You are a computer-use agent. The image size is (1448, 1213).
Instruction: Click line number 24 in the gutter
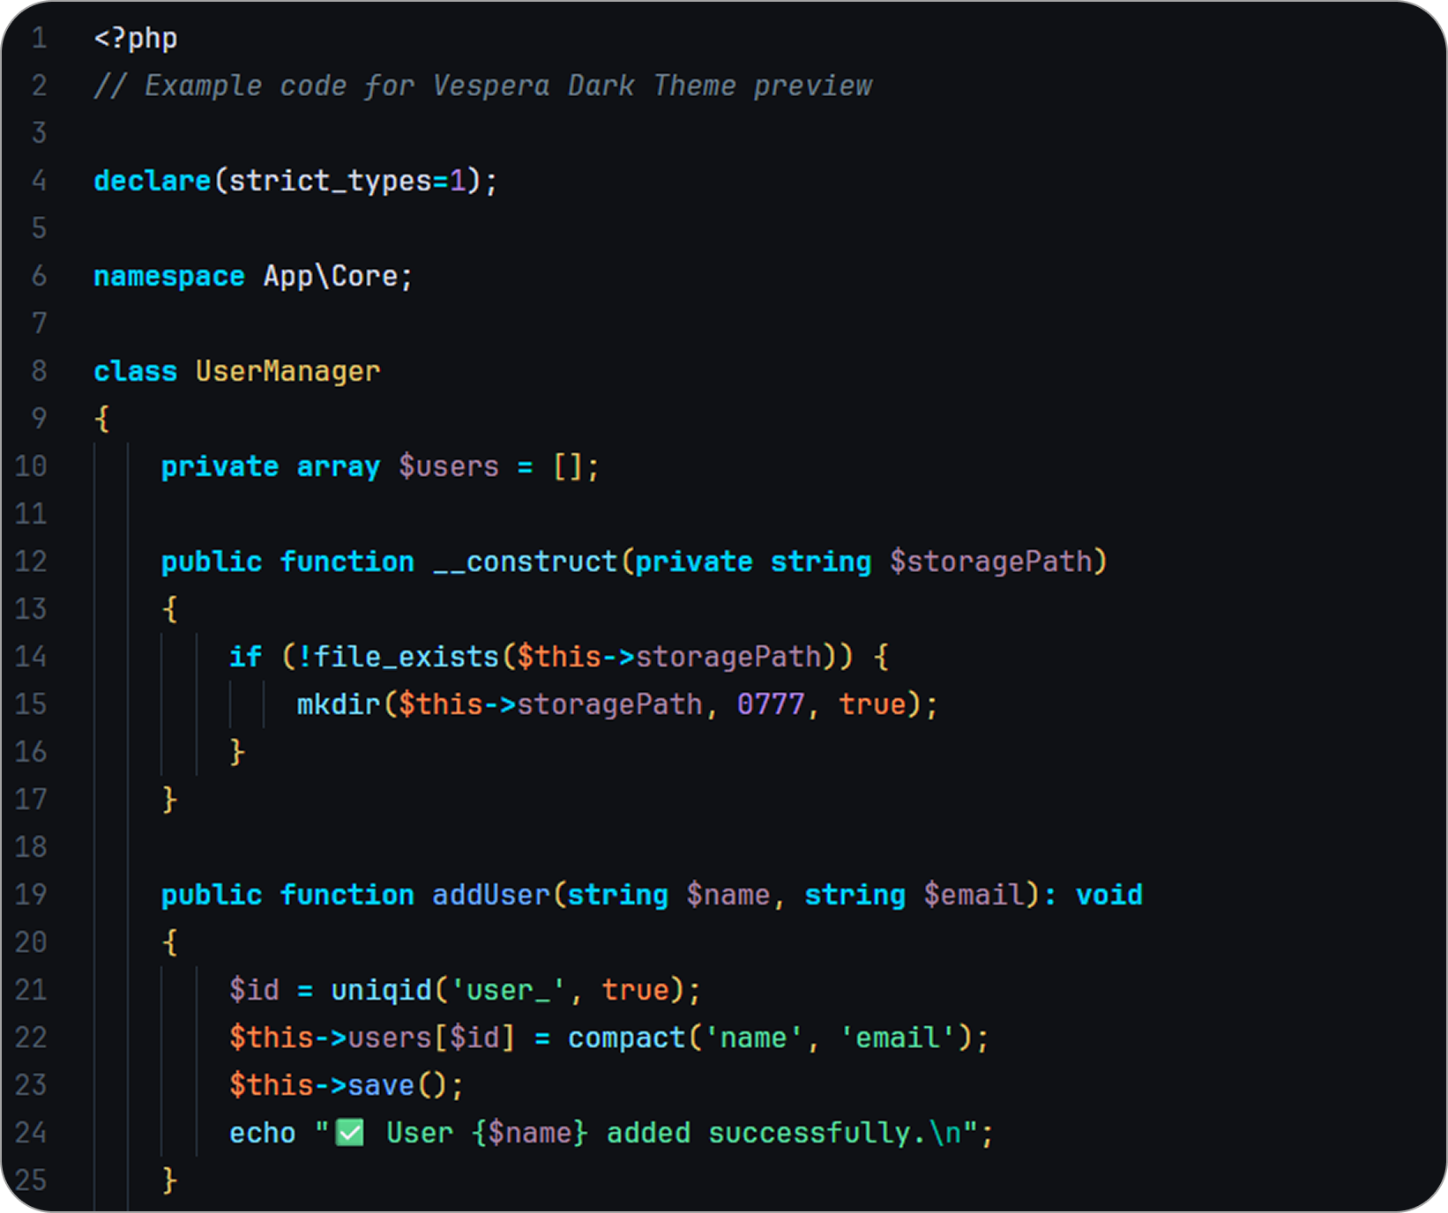(31, 1133)
